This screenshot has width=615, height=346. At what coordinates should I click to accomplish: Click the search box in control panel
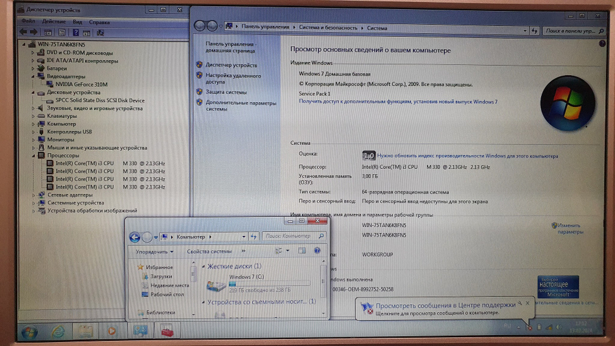573,31
